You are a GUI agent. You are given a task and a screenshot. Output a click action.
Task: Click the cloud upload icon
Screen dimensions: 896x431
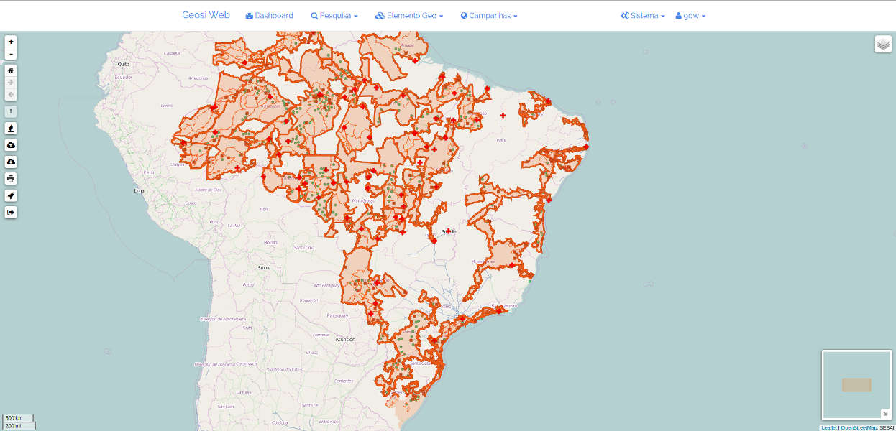pyautogui.click(x=11, y=145)
